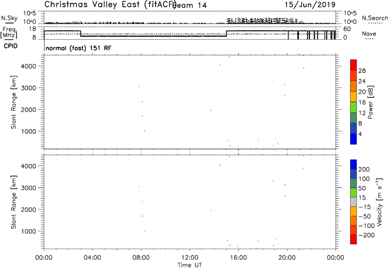Click the 'Power [dB]' color bar title
Image resolution: width=388 pixels, height=268 pixels.
click(370, 102)
